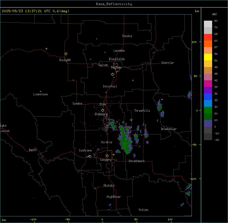Select the blue 36 dBZ legend swatch
This screenshot has width=228, height=223.
click(208, 97)
